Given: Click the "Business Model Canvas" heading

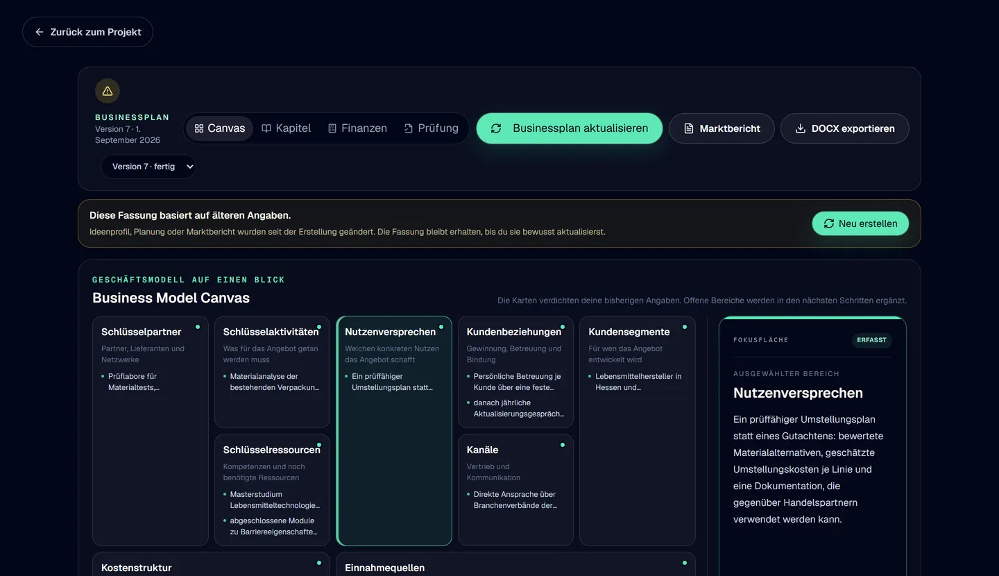Looking at the screenshot, I should coord(171,298).
